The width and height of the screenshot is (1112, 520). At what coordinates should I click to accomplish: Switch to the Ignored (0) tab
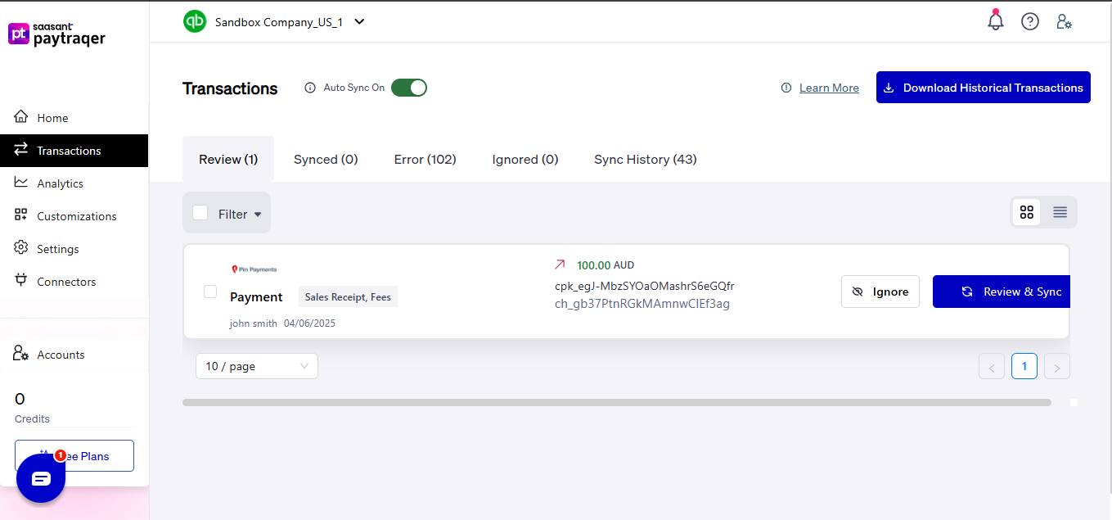[x=525, y=159]
